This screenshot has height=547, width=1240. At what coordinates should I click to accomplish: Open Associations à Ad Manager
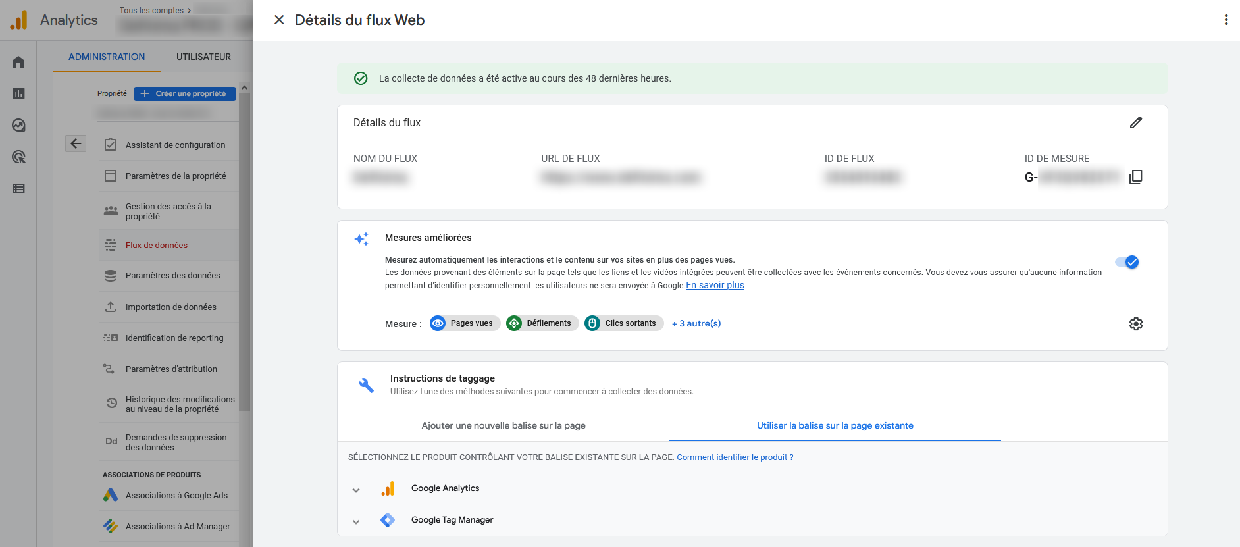[169, 526]
